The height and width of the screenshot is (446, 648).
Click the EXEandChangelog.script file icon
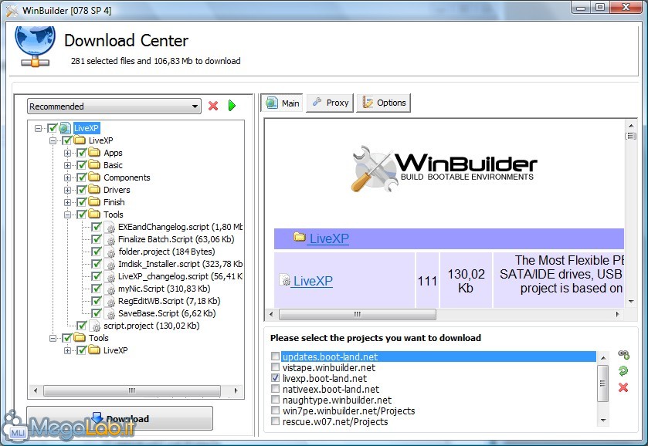click(110, 227)
